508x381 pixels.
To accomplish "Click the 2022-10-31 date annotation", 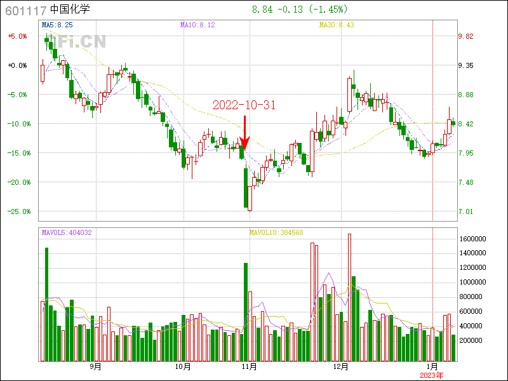I will tap(244, 105).
